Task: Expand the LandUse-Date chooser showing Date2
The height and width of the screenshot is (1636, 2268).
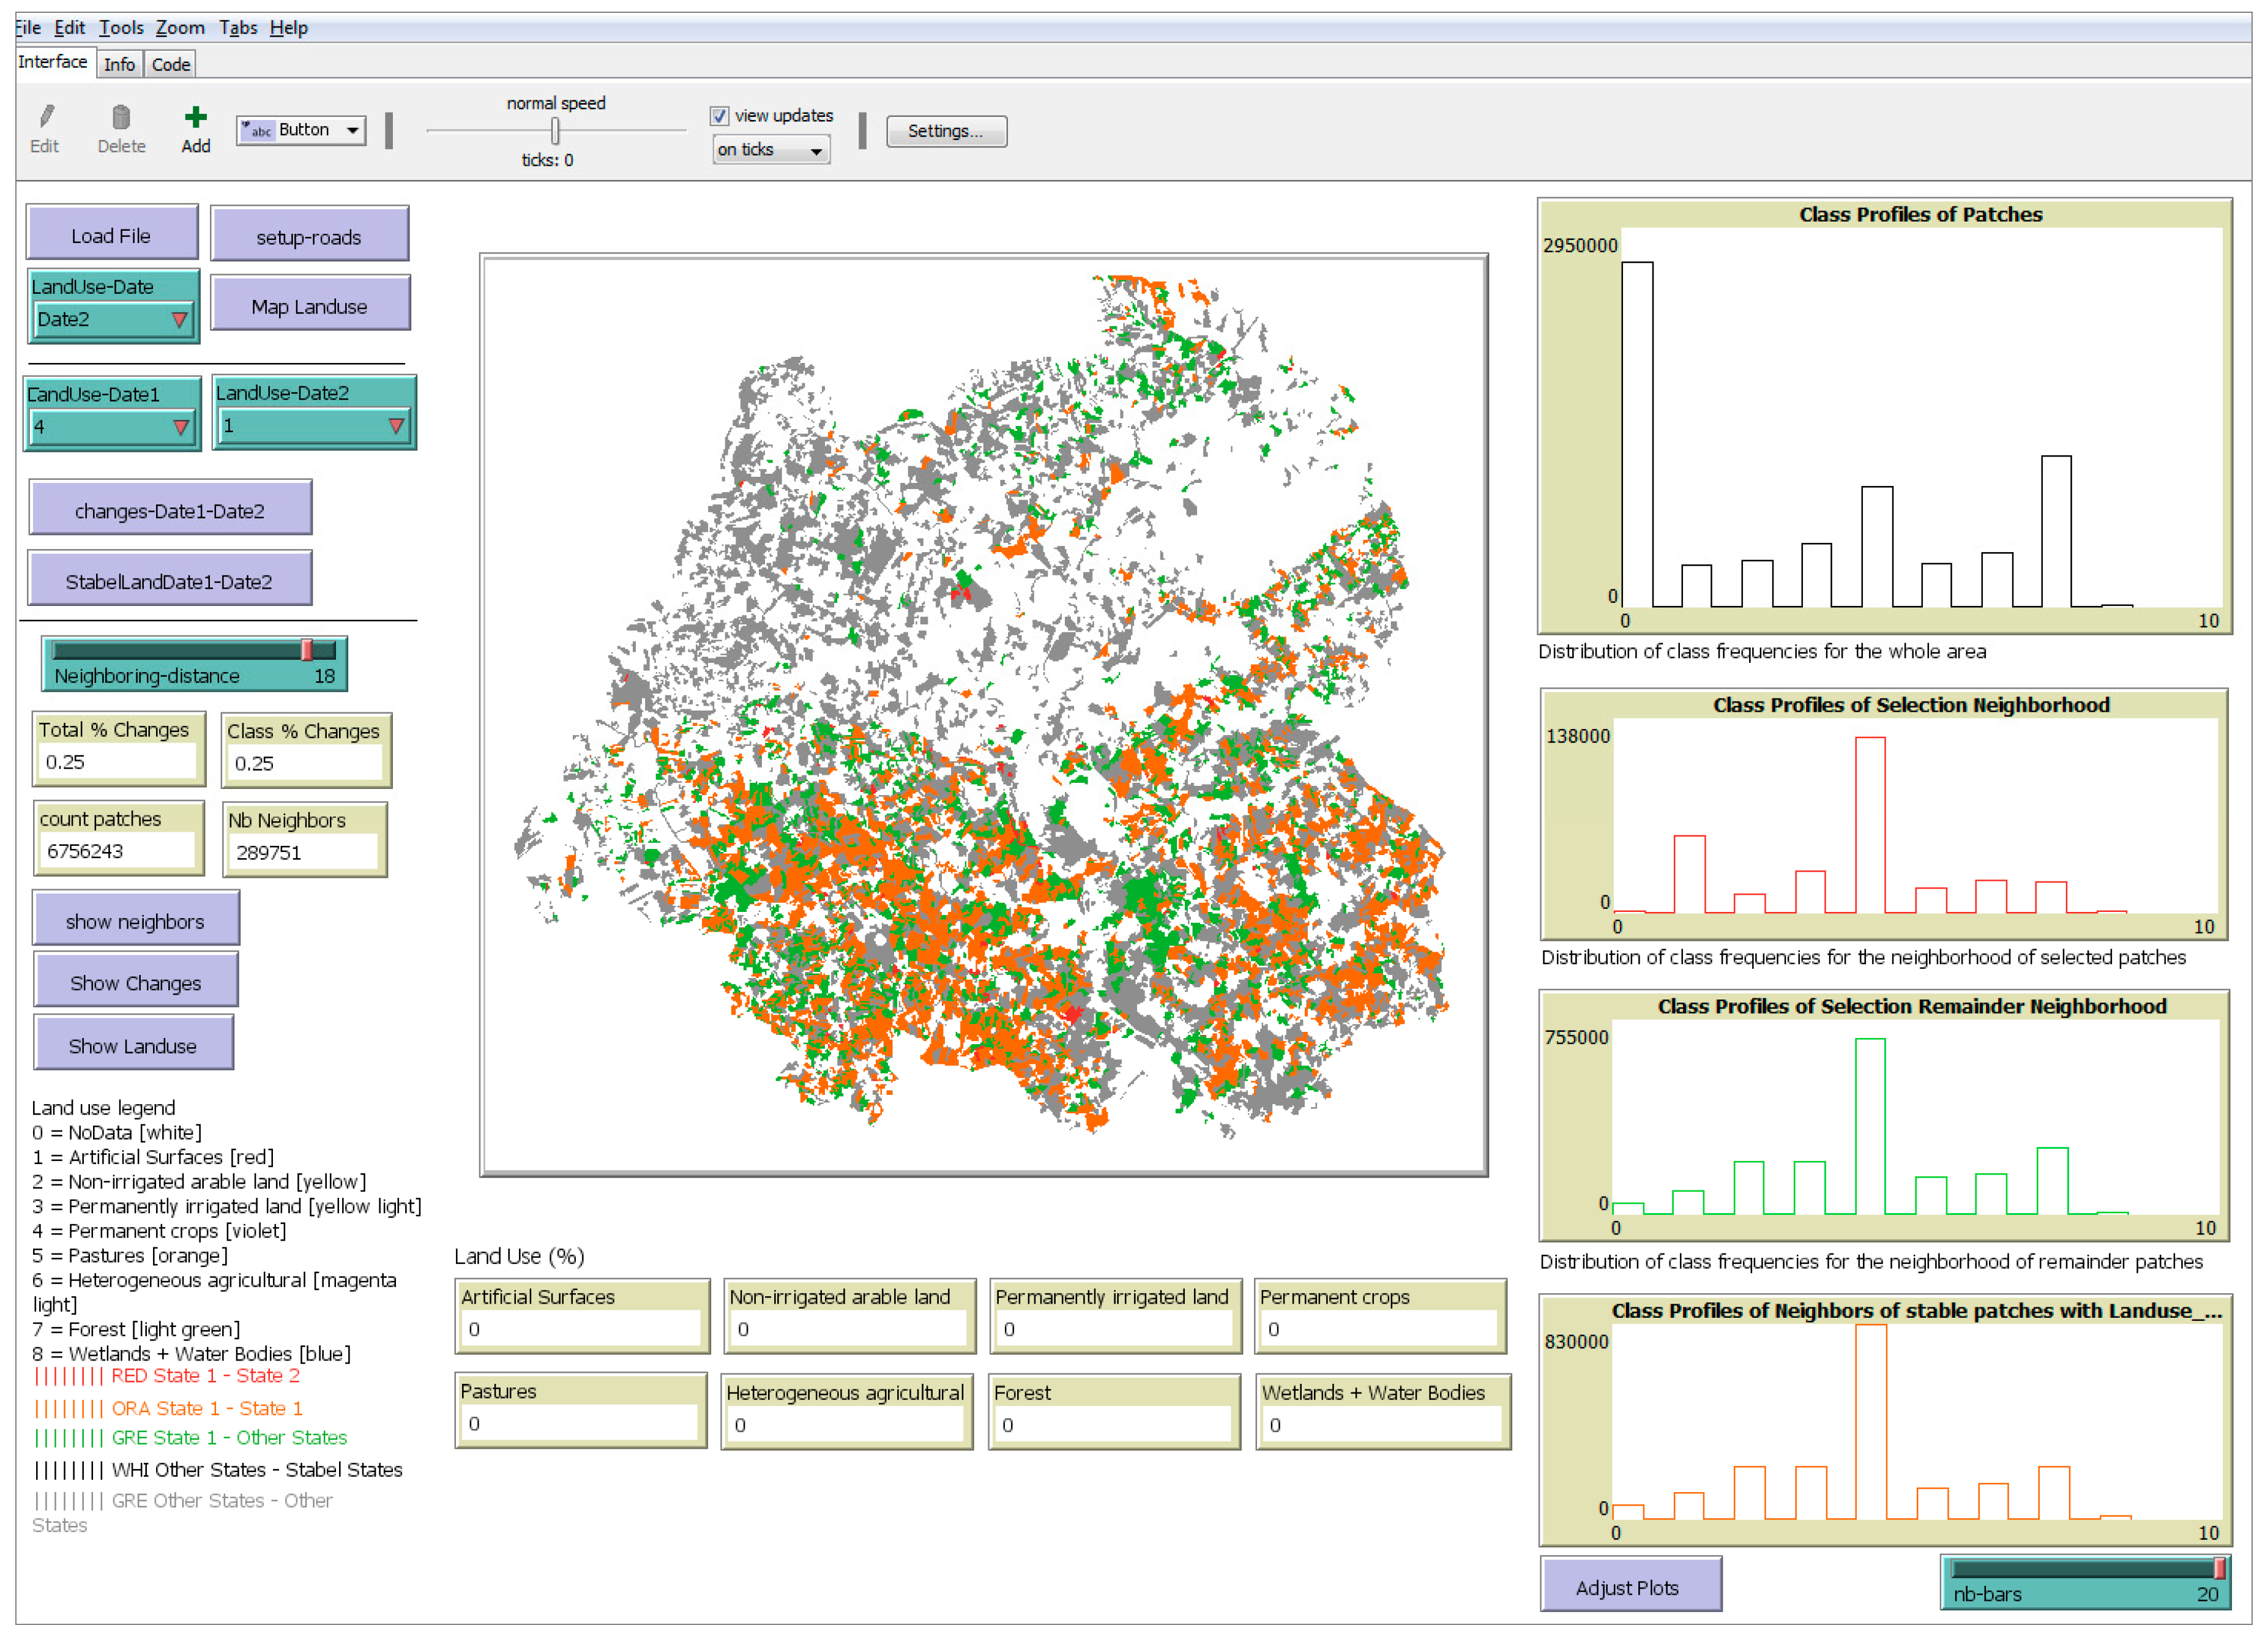Action: coord(112,320)
